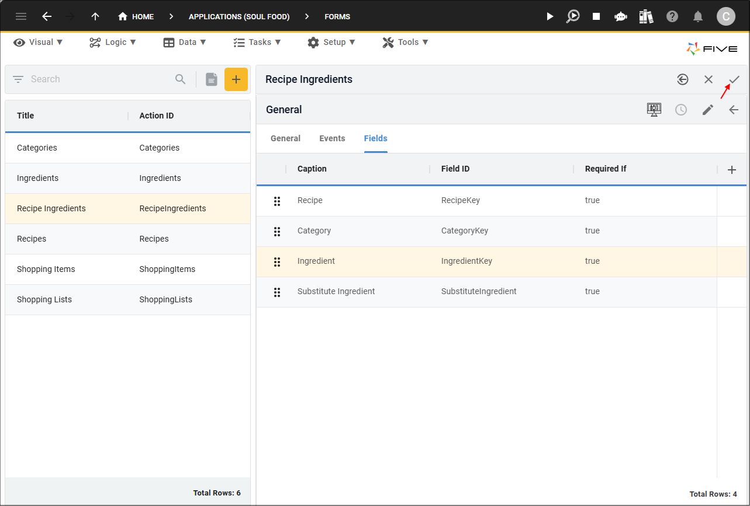The width and height of the screenshot is (750, 506).
Task: Open the inspector debug run icon
Action: coord(573,16)
